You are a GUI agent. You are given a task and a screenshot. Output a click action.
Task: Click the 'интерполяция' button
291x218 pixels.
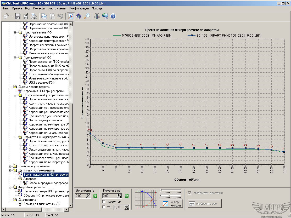[x=171, y=204]
